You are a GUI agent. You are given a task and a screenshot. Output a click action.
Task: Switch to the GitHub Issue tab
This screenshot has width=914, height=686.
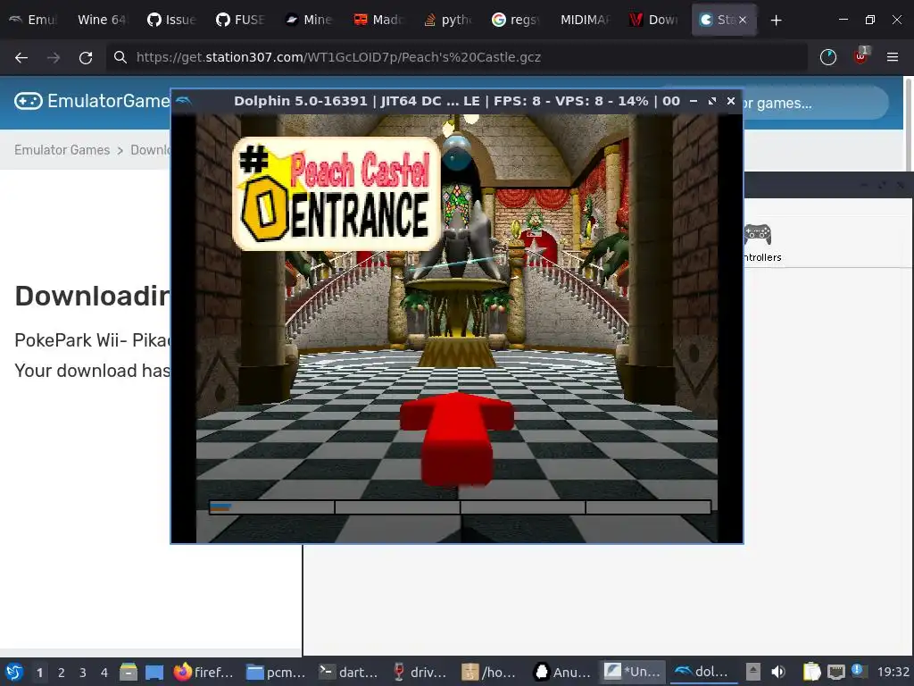point(171,20)
